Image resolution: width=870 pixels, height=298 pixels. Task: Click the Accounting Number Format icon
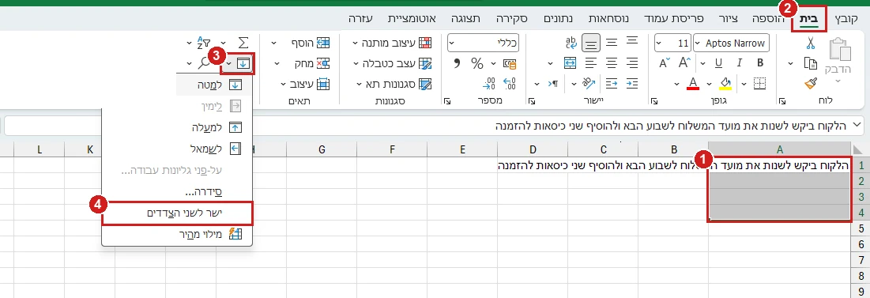pos(510,63)
